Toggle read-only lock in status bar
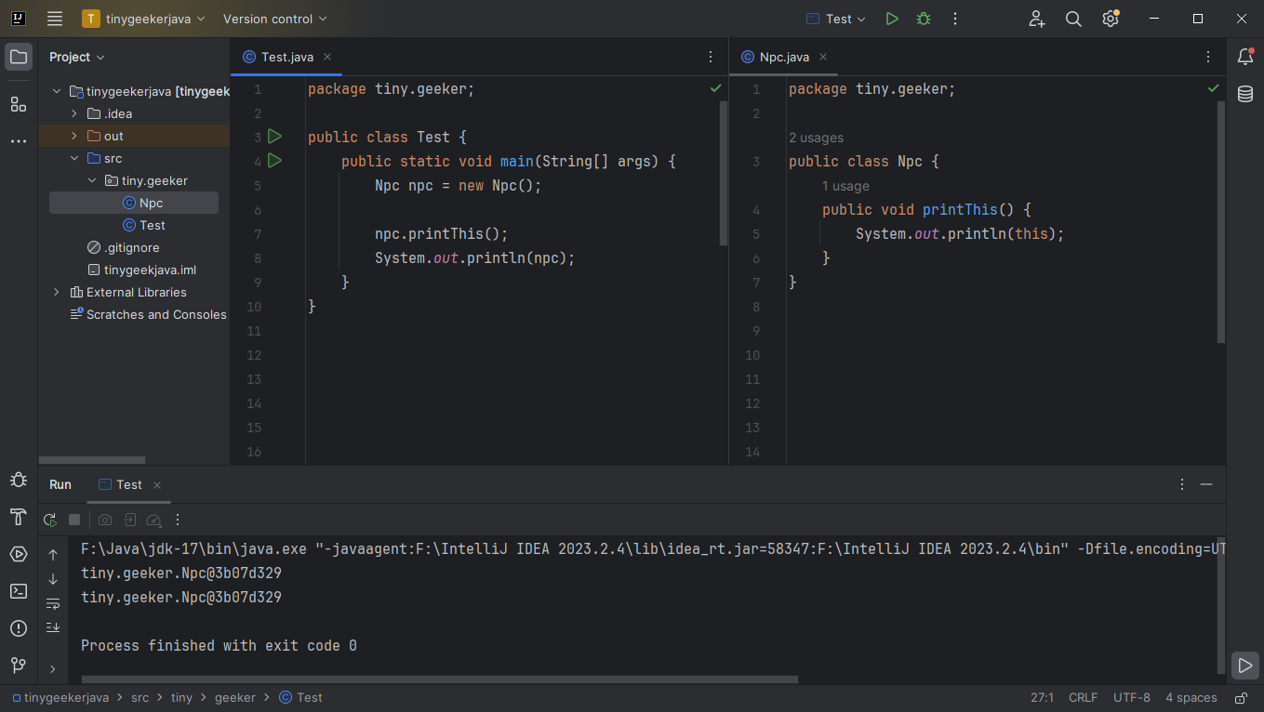The image size is (1264, 712). (1241, 697)
